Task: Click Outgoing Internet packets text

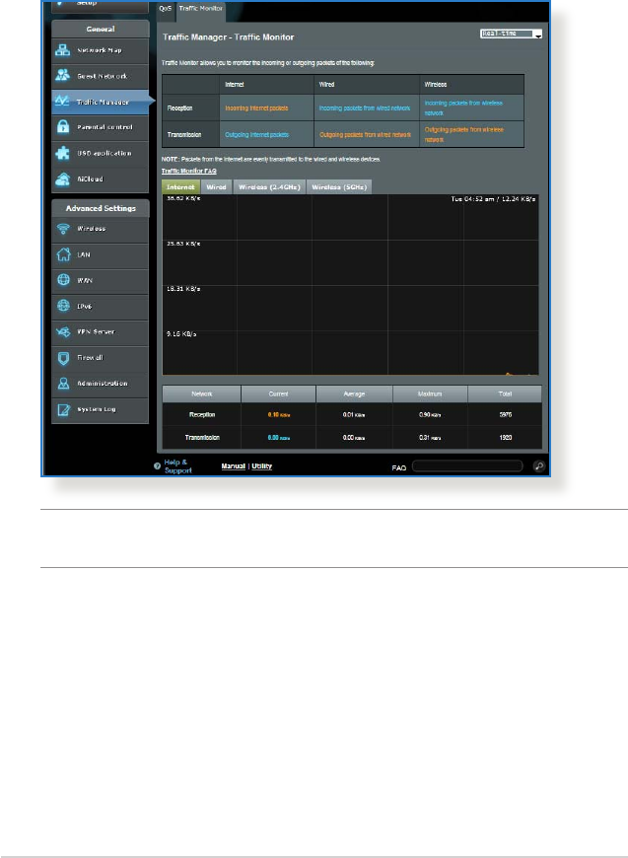Action: tap(256, 134)
